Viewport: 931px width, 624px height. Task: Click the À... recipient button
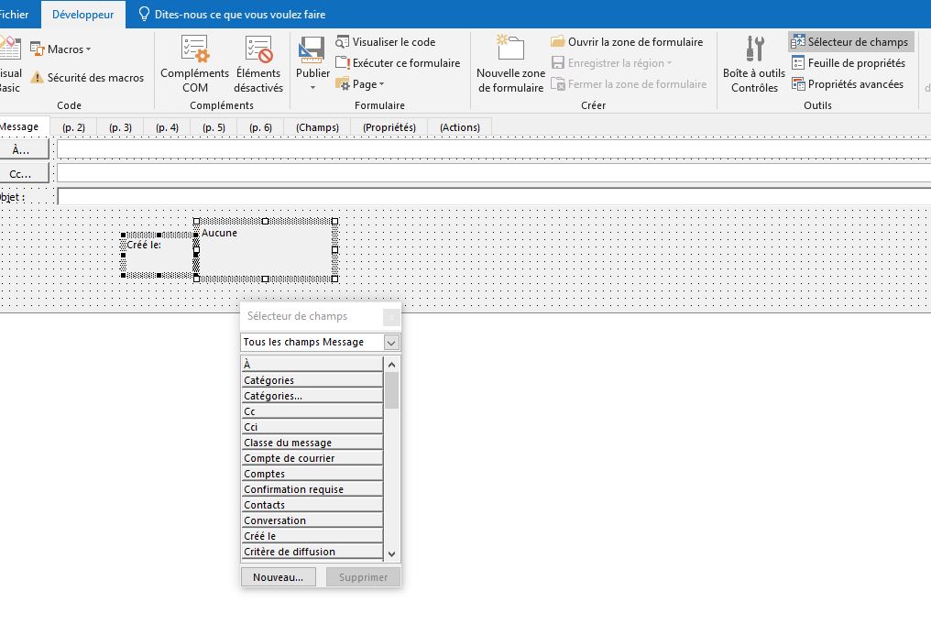pyautogui.click(x=23, y=149)
